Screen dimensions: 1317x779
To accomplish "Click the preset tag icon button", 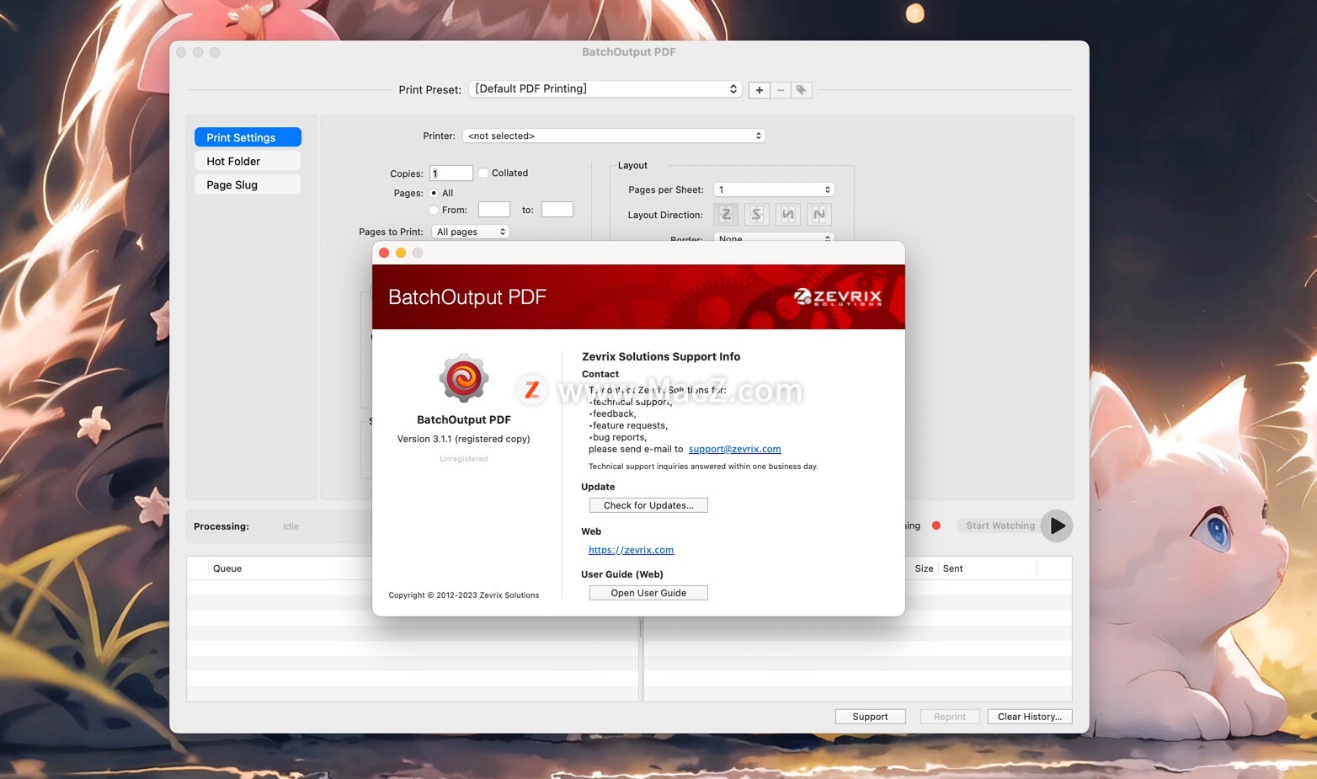I will [802, 90].
